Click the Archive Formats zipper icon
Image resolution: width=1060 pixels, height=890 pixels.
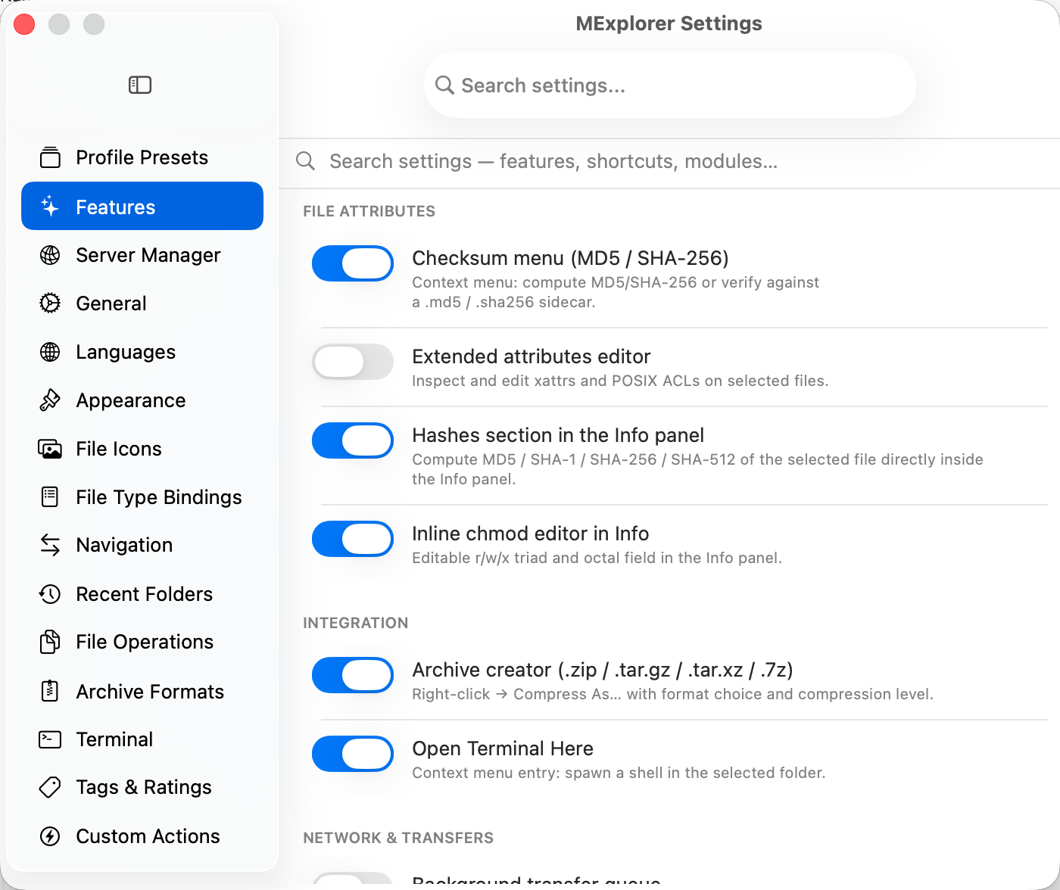pyautogui.click(x=50, y=691)
